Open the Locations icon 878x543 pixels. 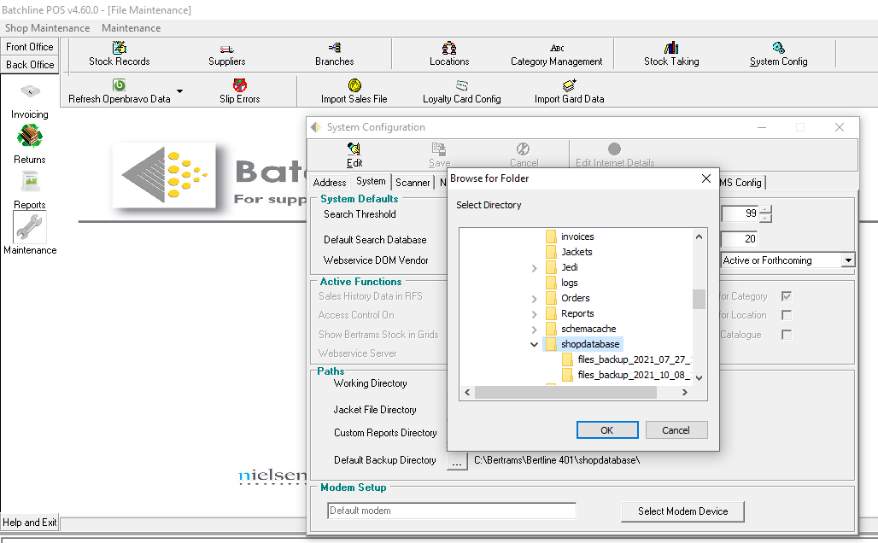pos(449,55)
